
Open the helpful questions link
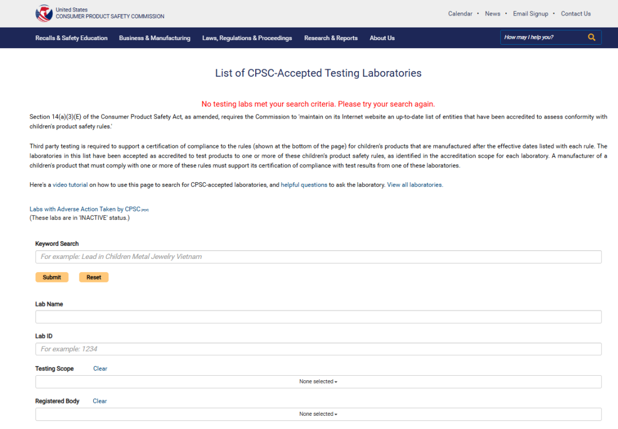click(x=304, y=184)
